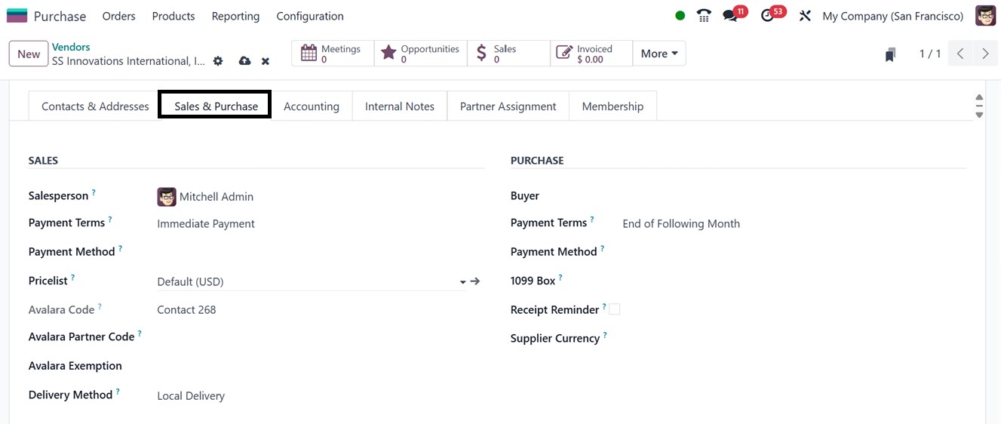Image resolution: width=1001 pixels, height=424 pixels.
Task: Open the Internal Notes tab
Action: point(400,106)
